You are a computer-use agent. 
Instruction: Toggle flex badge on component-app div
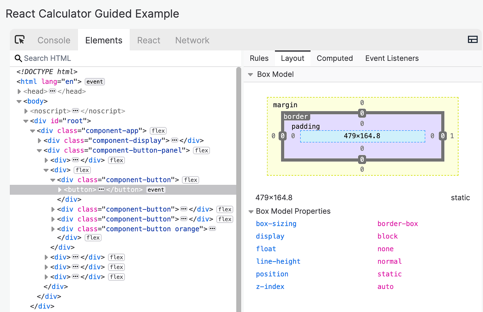pos(158,131)
